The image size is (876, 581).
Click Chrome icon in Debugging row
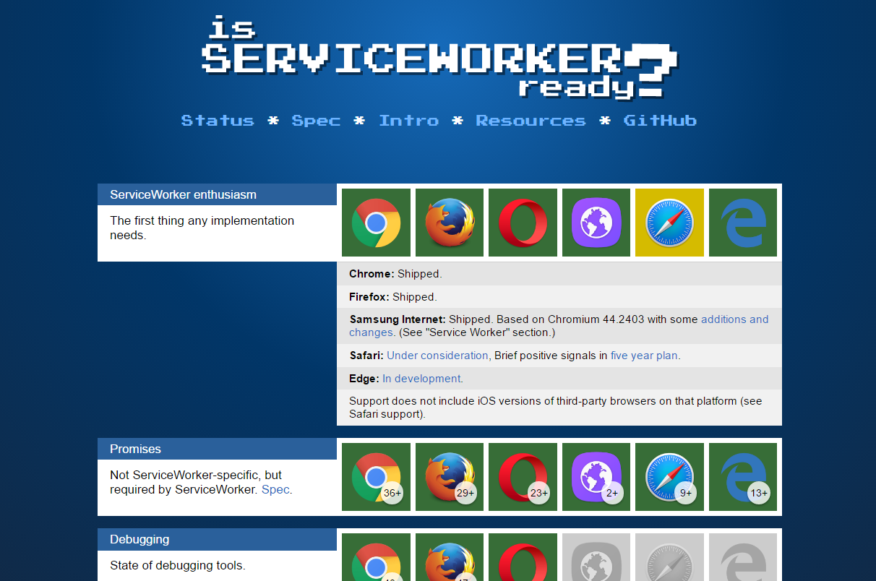click(x=376, y=557)
